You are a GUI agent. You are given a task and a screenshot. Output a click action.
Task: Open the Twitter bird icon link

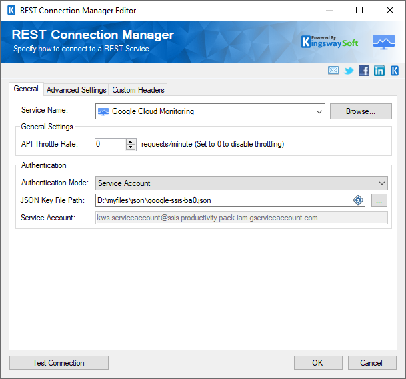coord(349,71)
